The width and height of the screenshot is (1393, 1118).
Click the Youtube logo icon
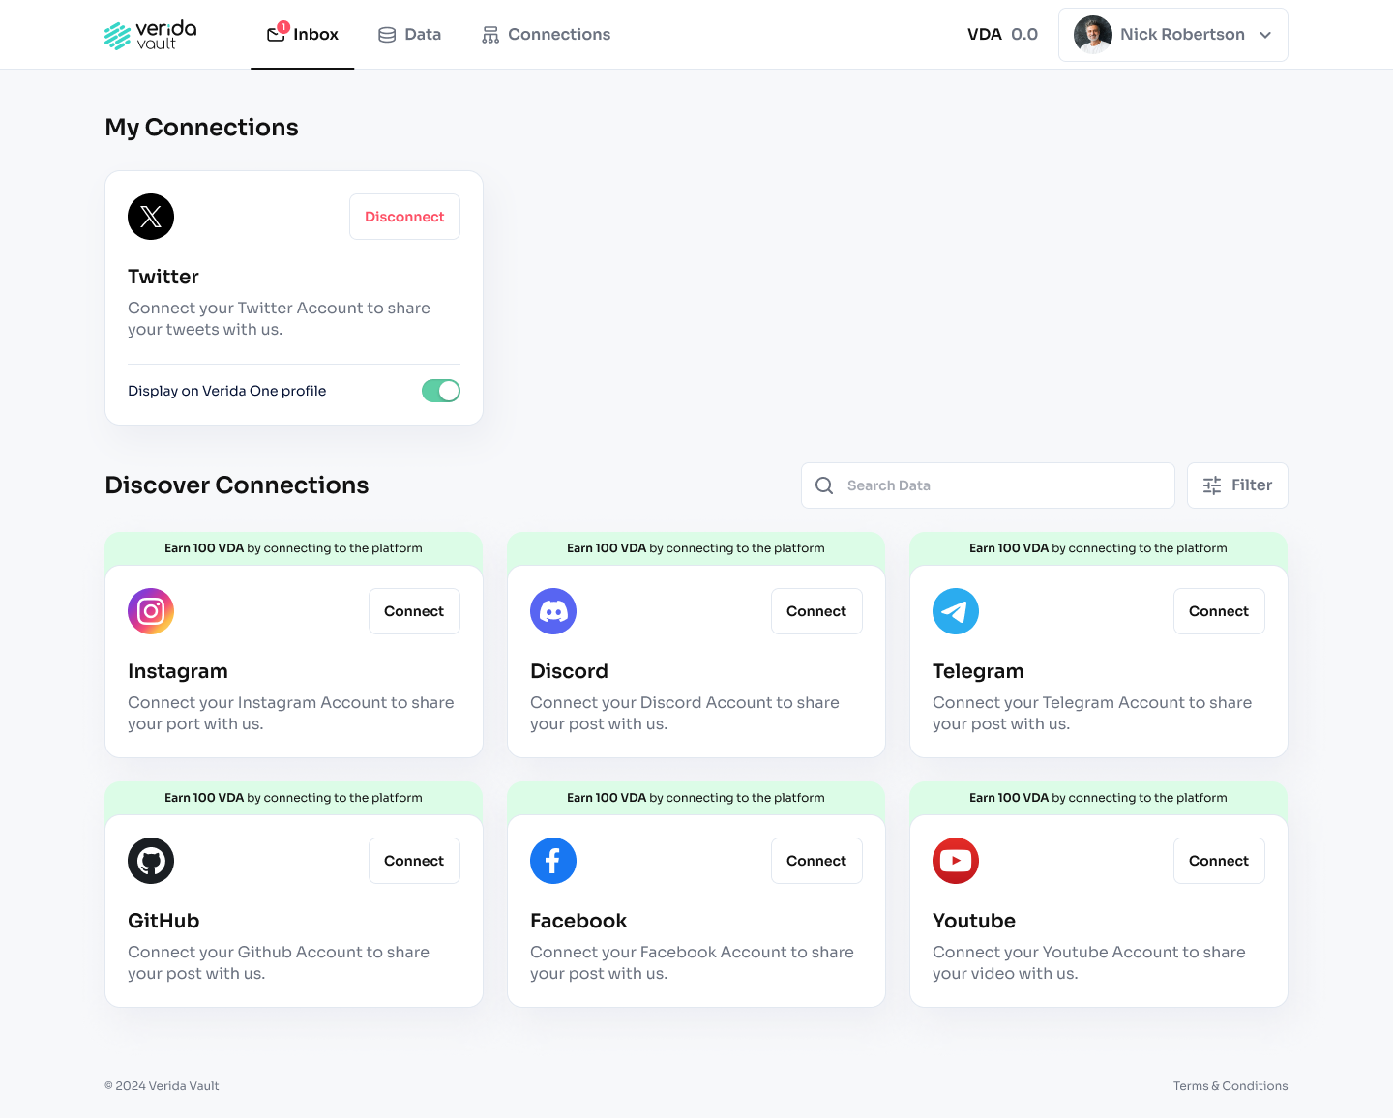[x=956, y=861]
